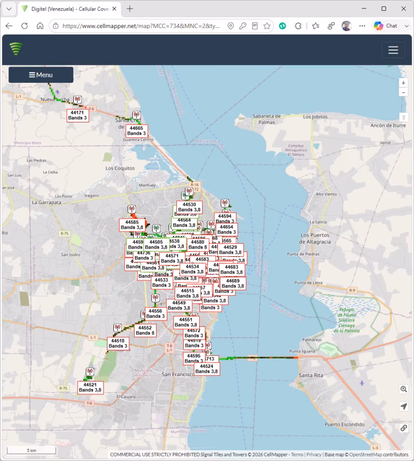Click tower antenna icon above label 44171
The height and width of the screenshot is (461, 414).
77,99
